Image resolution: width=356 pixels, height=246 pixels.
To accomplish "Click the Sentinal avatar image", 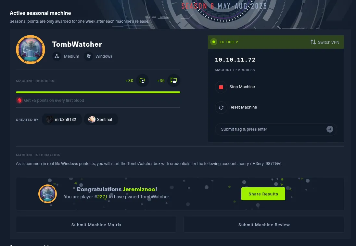I will point(92,119).
